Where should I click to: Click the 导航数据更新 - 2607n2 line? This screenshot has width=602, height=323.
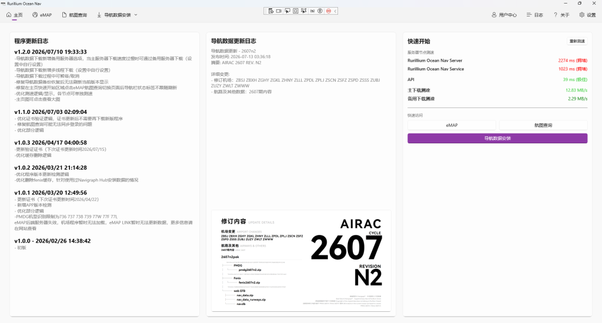(233, 51)
